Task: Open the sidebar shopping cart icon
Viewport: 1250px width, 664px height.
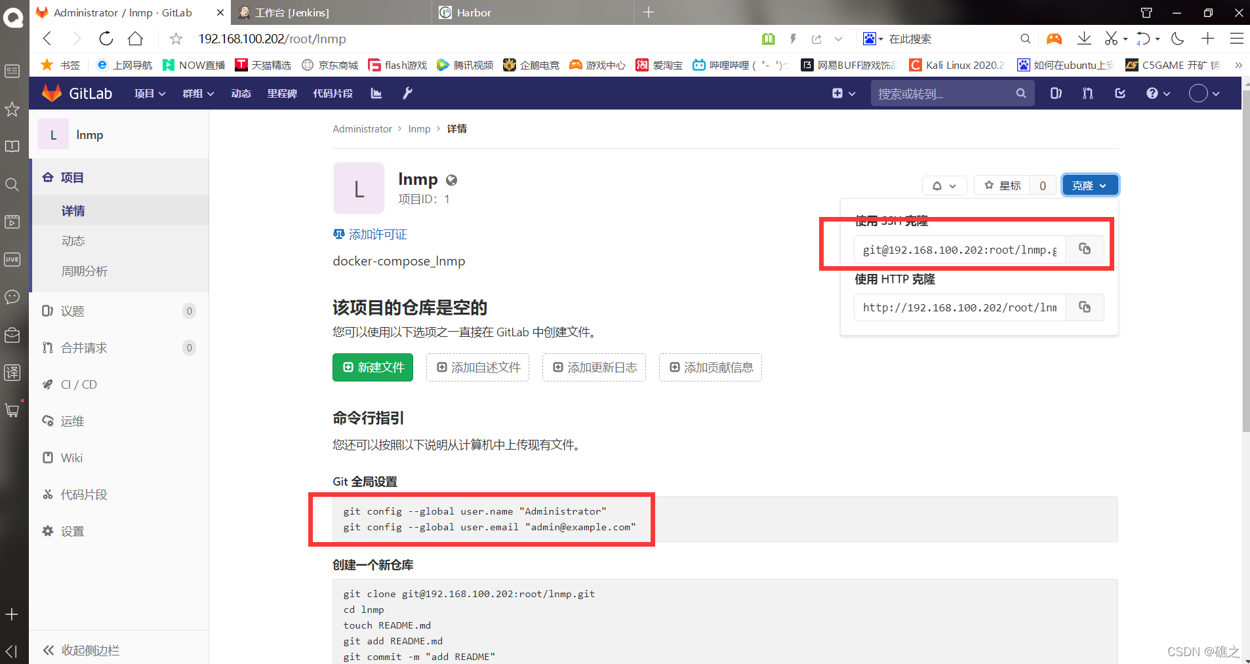Action: click(x=12, y=410)
